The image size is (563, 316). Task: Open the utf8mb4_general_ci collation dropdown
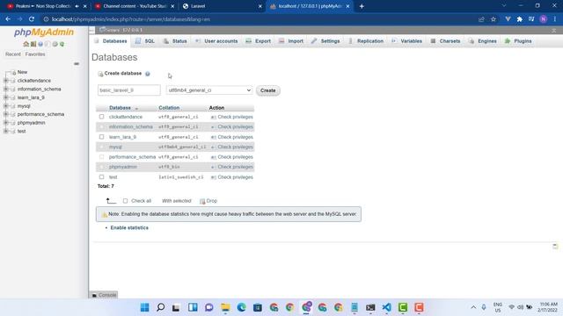click(x=209, y=90)
